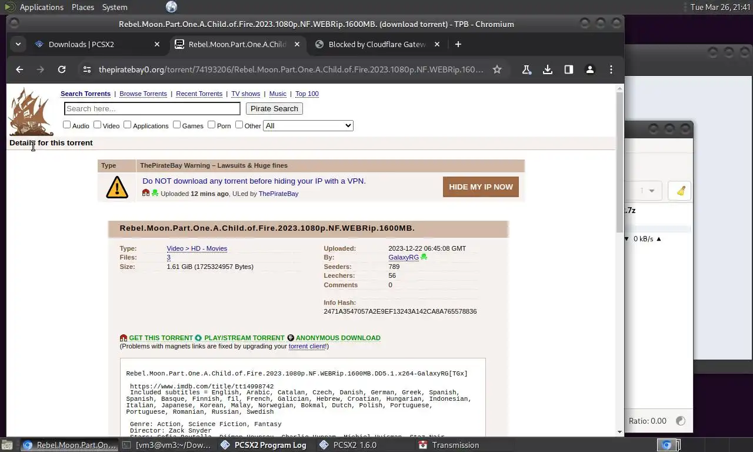This screenshot has height=452, width=753.
Task: Click the HIDE MY IP NOW button
Action: tap(481, 187)
